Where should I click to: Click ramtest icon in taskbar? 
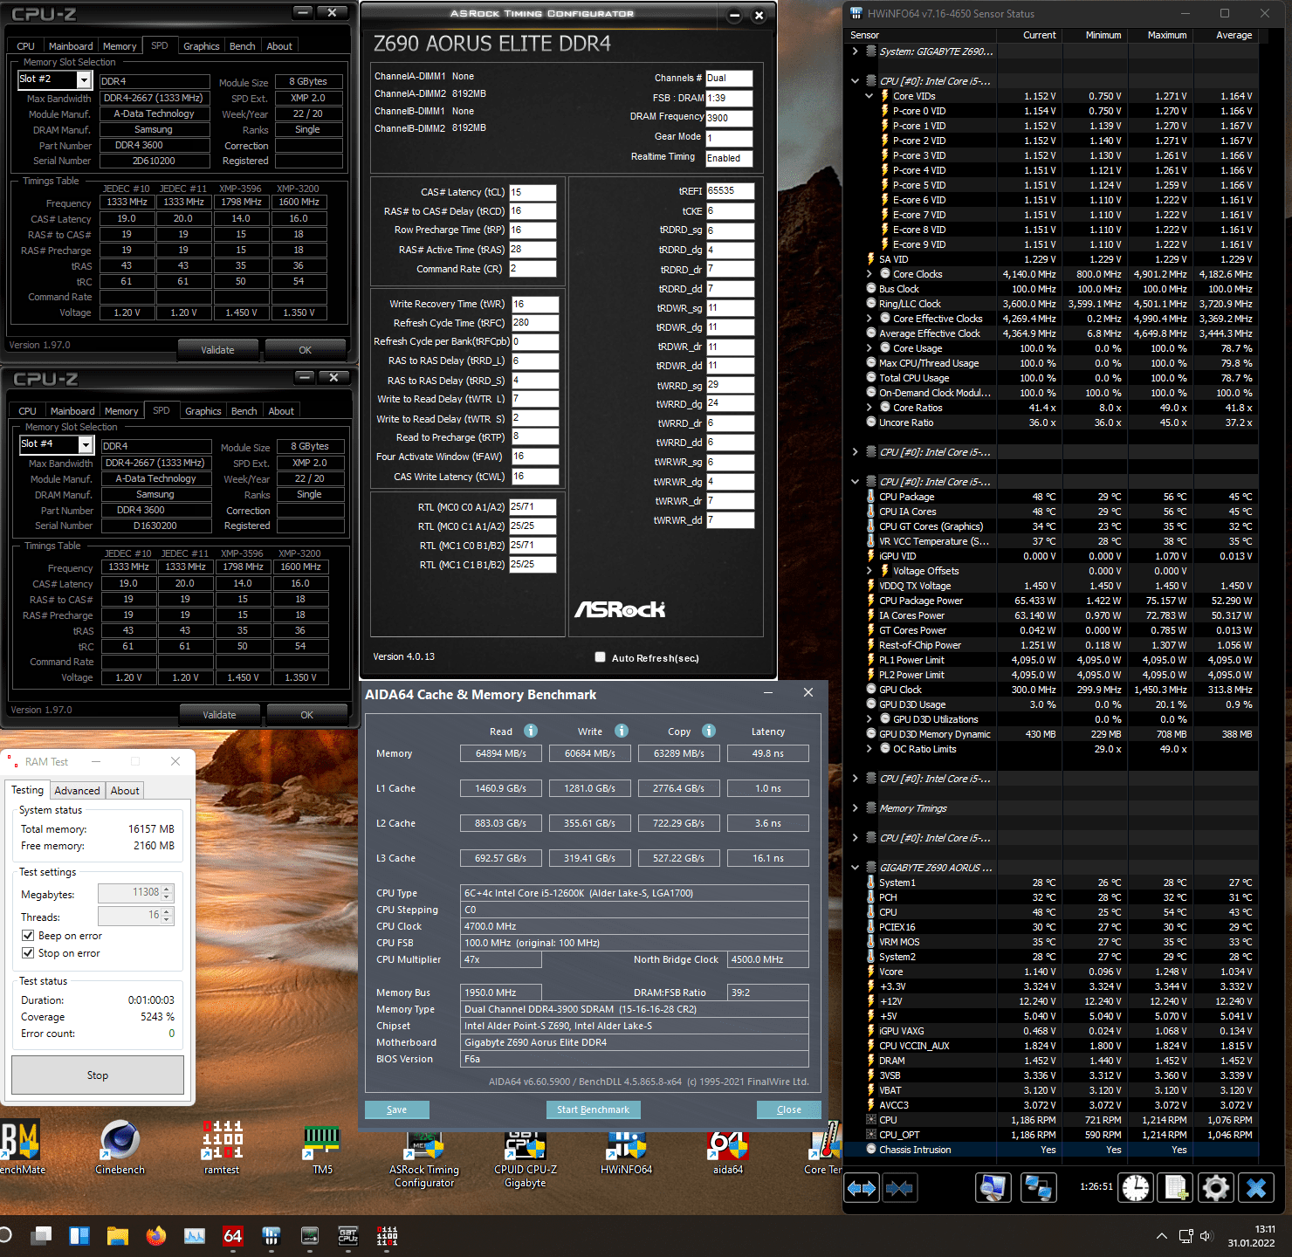pos(387,1236)
